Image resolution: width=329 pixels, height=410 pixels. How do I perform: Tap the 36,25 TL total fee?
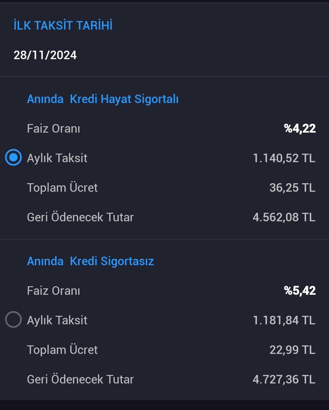pos(292,188)
